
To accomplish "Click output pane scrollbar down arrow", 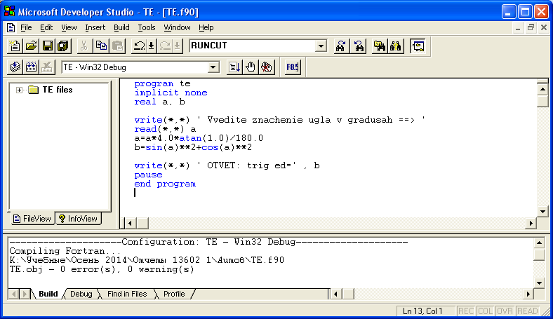I will (539, 283).
